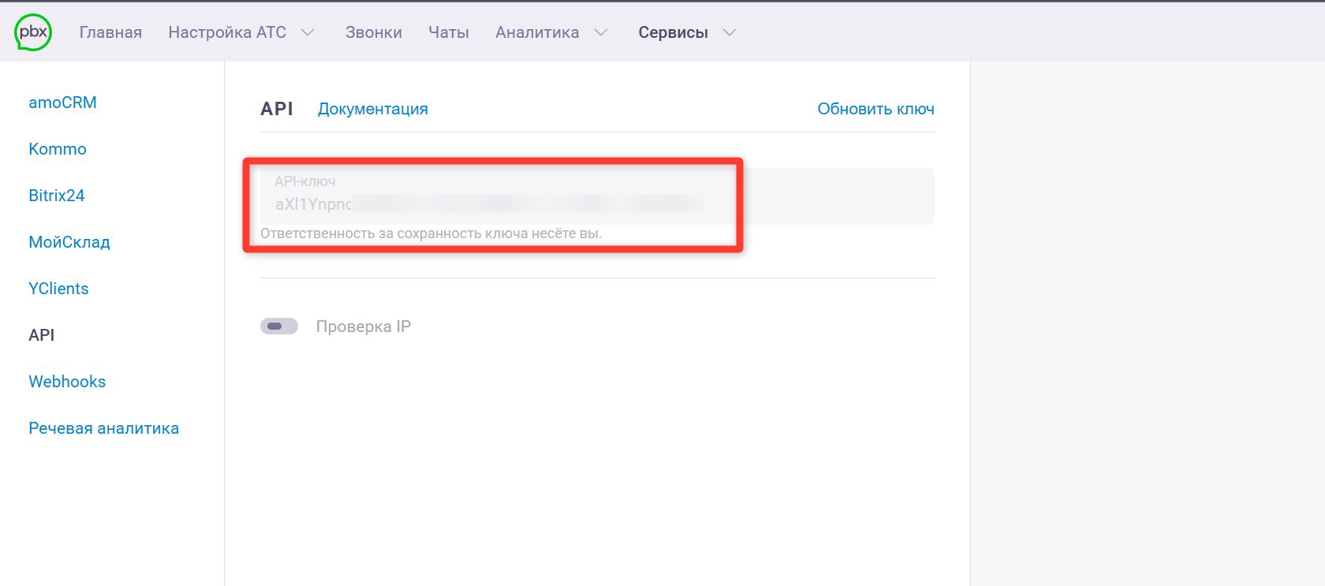Open the Webhooks settings page
The height and width of the screenshot is (586, 1325).
pyautogui.click(x=67, y=382)
